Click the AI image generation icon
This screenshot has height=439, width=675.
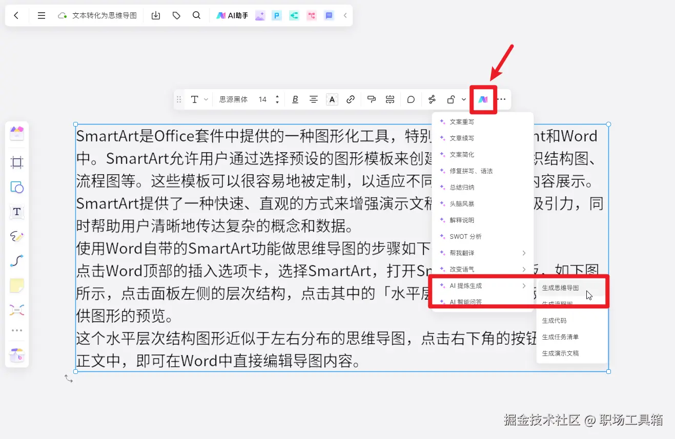(260, 16)
